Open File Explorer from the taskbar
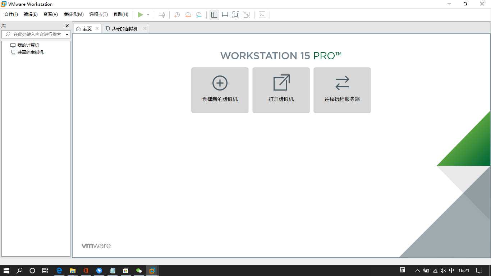Screen dimensions: 491x276 73,271
